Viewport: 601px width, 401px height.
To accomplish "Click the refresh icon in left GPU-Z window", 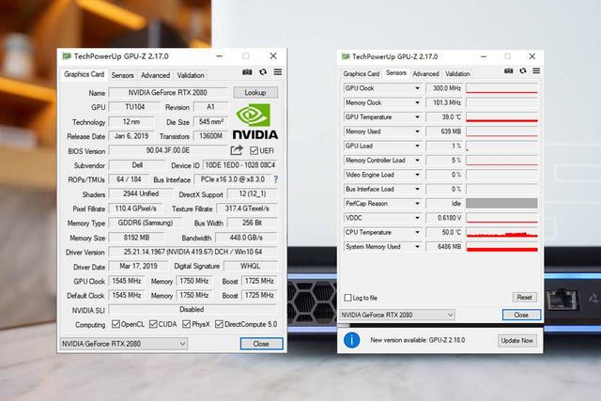I will 263,72.
